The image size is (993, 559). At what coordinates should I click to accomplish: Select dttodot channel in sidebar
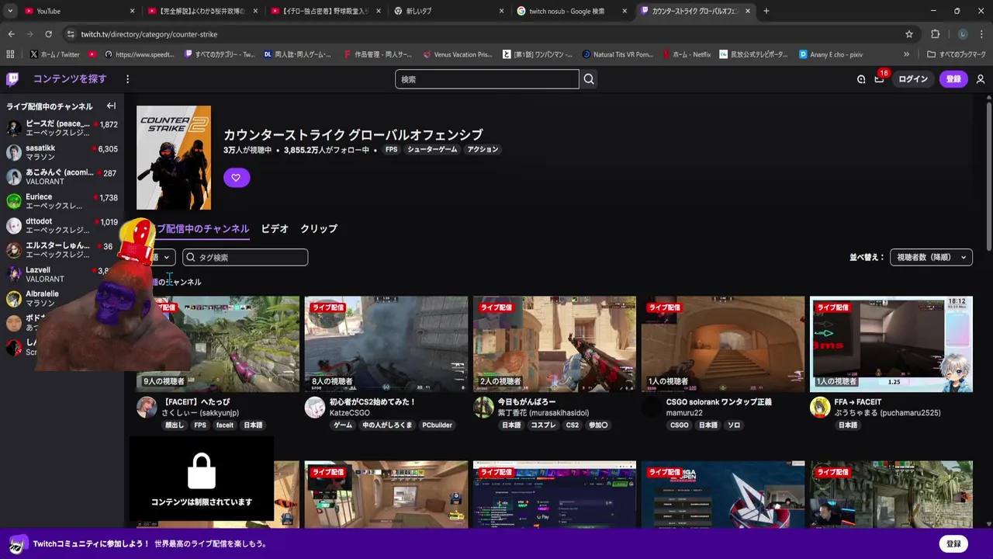(62, 225)
